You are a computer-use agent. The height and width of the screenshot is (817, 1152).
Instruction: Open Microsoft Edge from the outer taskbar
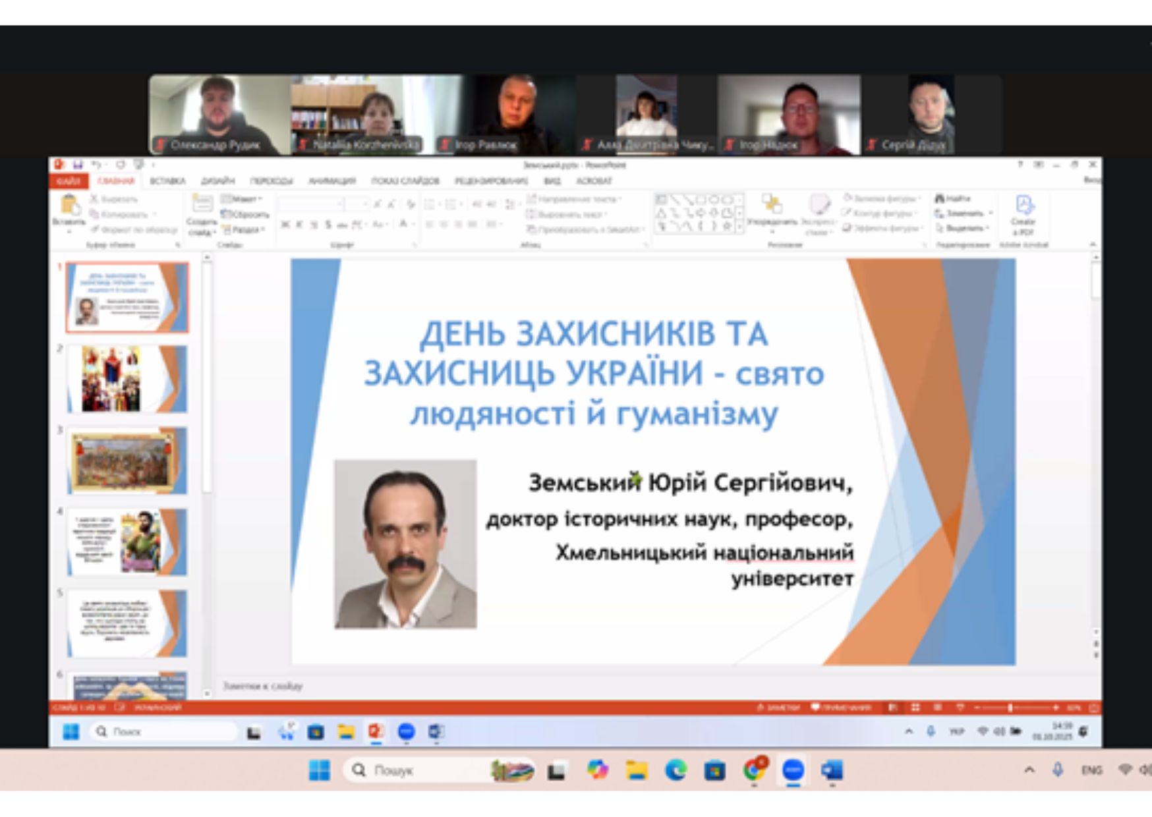click(676, 770)
